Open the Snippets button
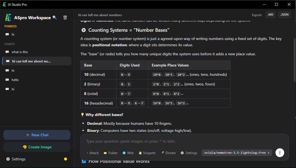This screenshot has width=296, height=168. (x=147, y=153)
